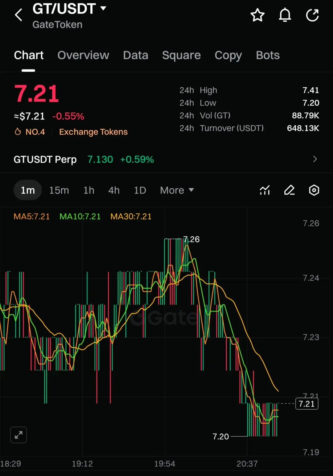The image size is (333, 476).
Task: Tap the 7.19 price axis label
Action: pos(311,452)
